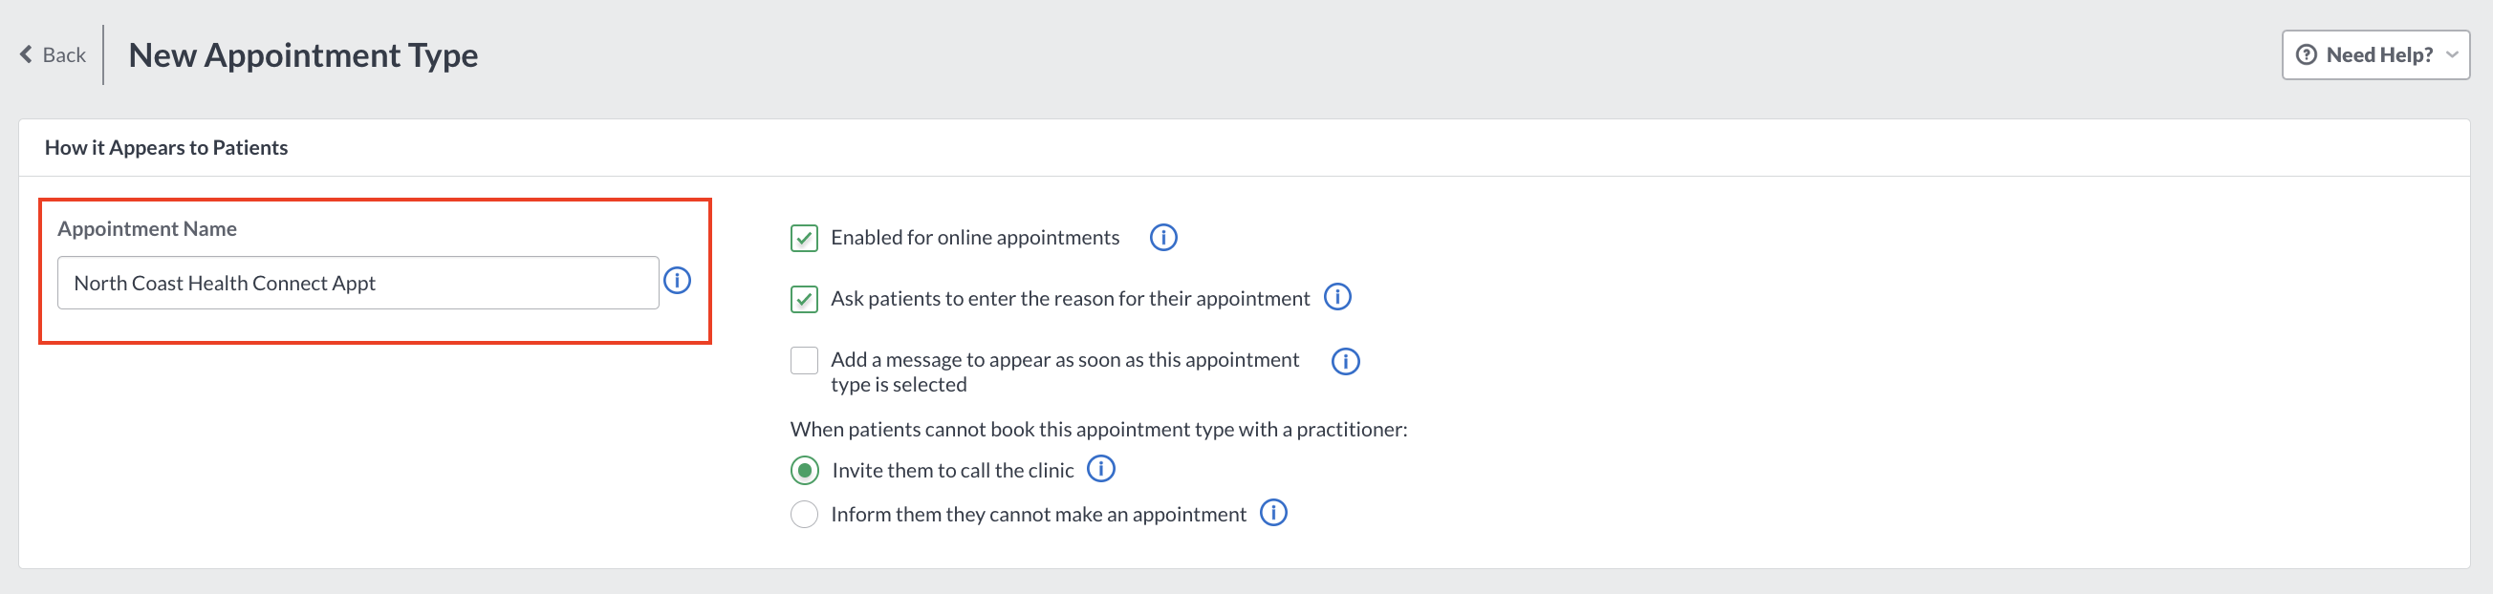Open info icon for cannot make appointment option
The width and height of the screenshot is (2493, 594).
tap(1272, 512)
